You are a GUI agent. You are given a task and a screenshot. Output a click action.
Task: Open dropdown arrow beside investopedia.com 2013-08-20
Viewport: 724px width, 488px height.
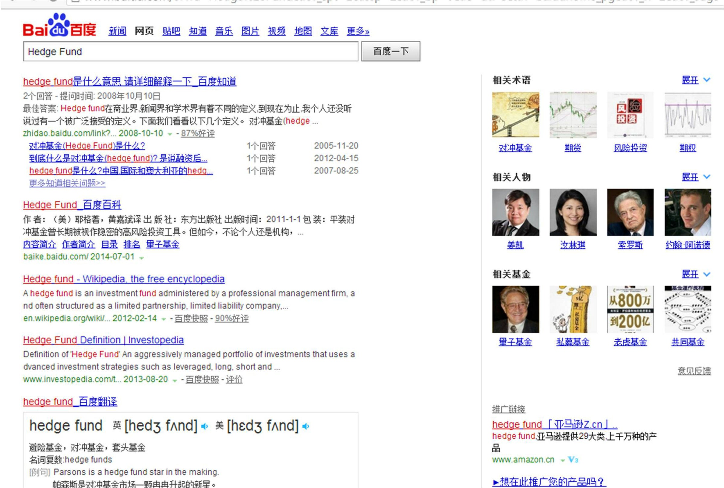pyautogui.click(x=175, y=380)
